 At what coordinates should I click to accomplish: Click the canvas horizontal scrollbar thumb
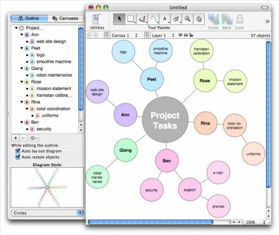[150, 222]
